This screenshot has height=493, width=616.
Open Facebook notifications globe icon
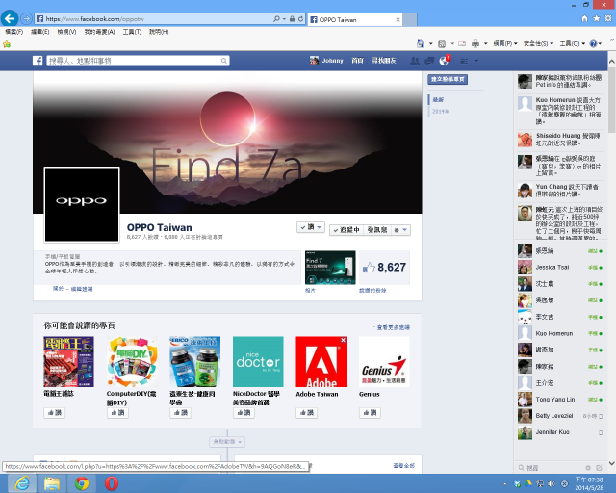(444, 61)
